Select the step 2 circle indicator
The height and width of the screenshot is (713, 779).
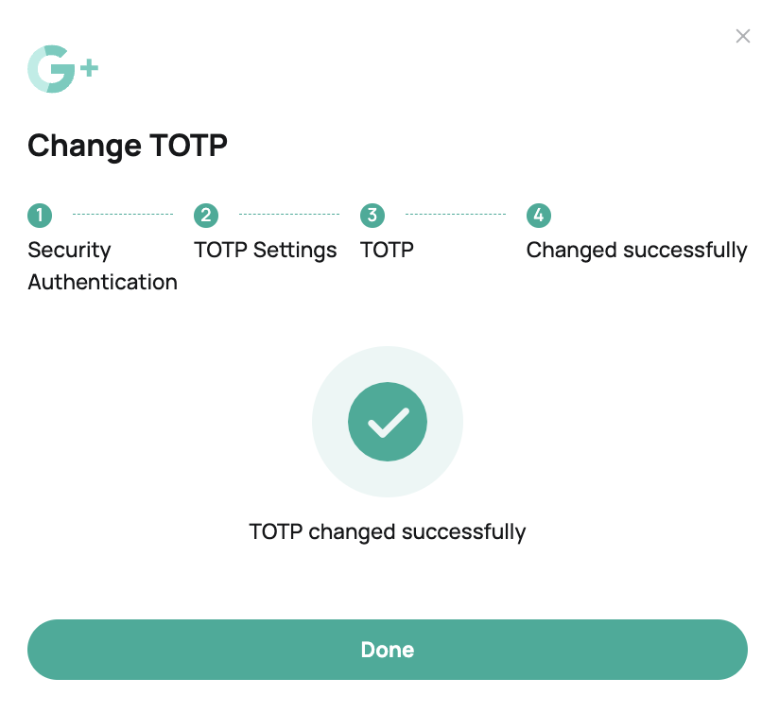pos(206,216)
